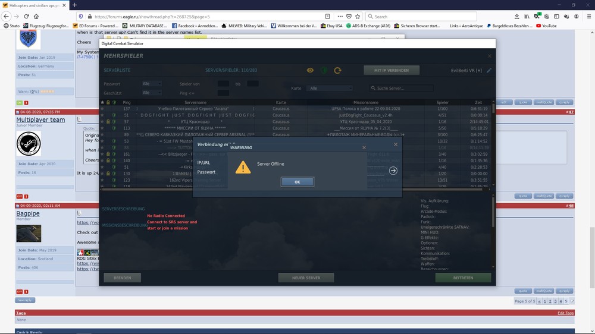Screen dimensions: 595x334
Task: Open Bagpipe user profile link
Action: tap(28, 213)
